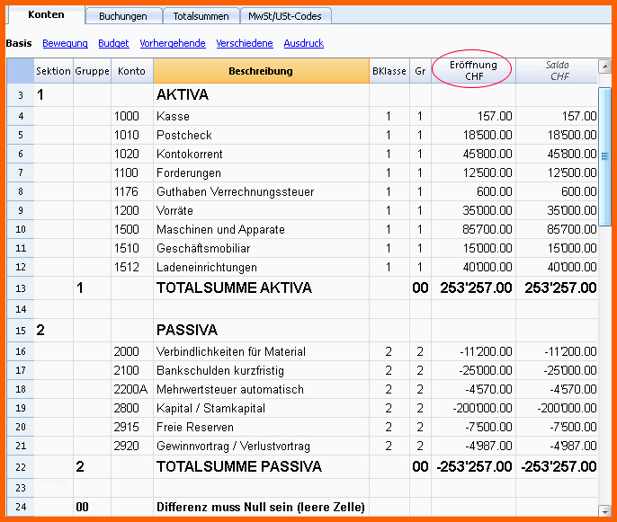Viewport: 617px width, 522px height.
Task: Select row header number 3
Action: [21, 94]
